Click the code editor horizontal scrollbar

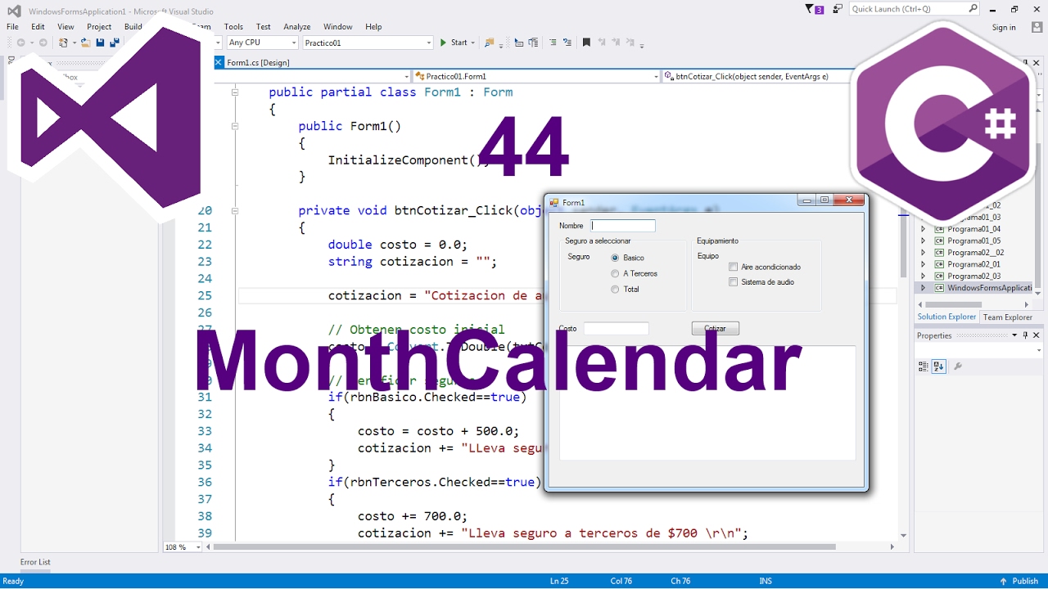tap(524, 547)
